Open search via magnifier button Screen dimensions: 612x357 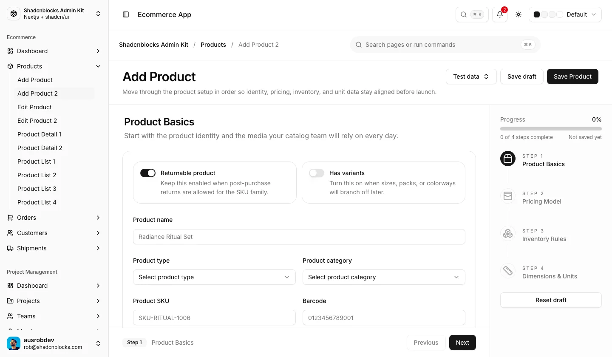tap(472, 14)
